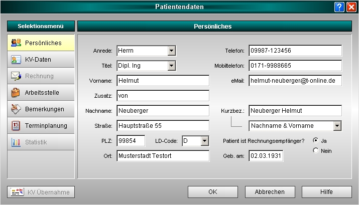Viewport: 359px width, 205px height.
Task: Click the Bemerkungen notes icon
Action: pos(16,109)
